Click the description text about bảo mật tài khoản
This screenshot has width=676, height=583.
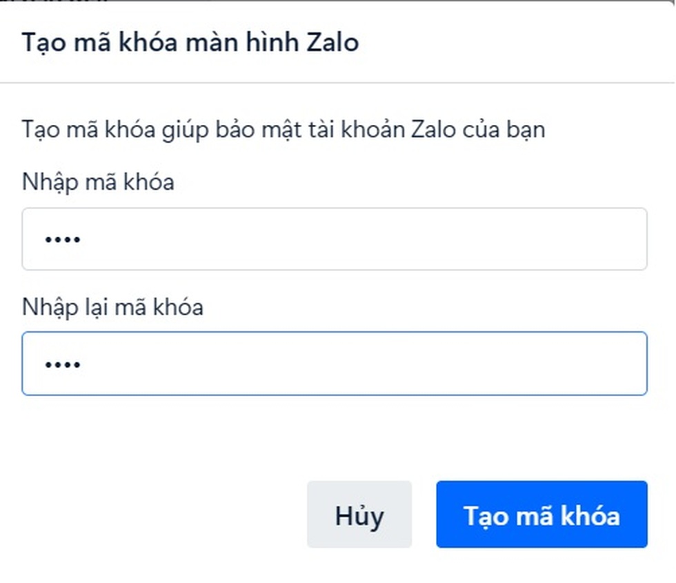pyautogui.click(x=283, y=129)
